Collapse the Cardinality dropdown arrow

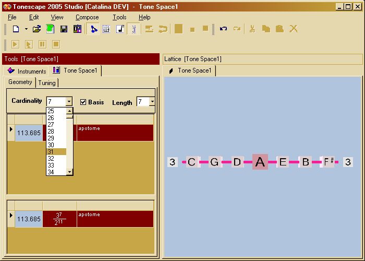coord(69,102)
